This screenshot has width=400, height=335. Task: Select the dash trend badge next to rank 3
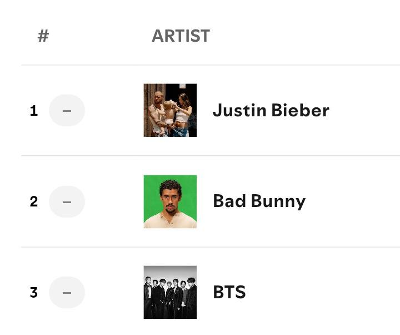pos(67,292)
